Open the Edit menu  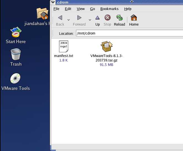pyautogui.click(x=68, y=9)
